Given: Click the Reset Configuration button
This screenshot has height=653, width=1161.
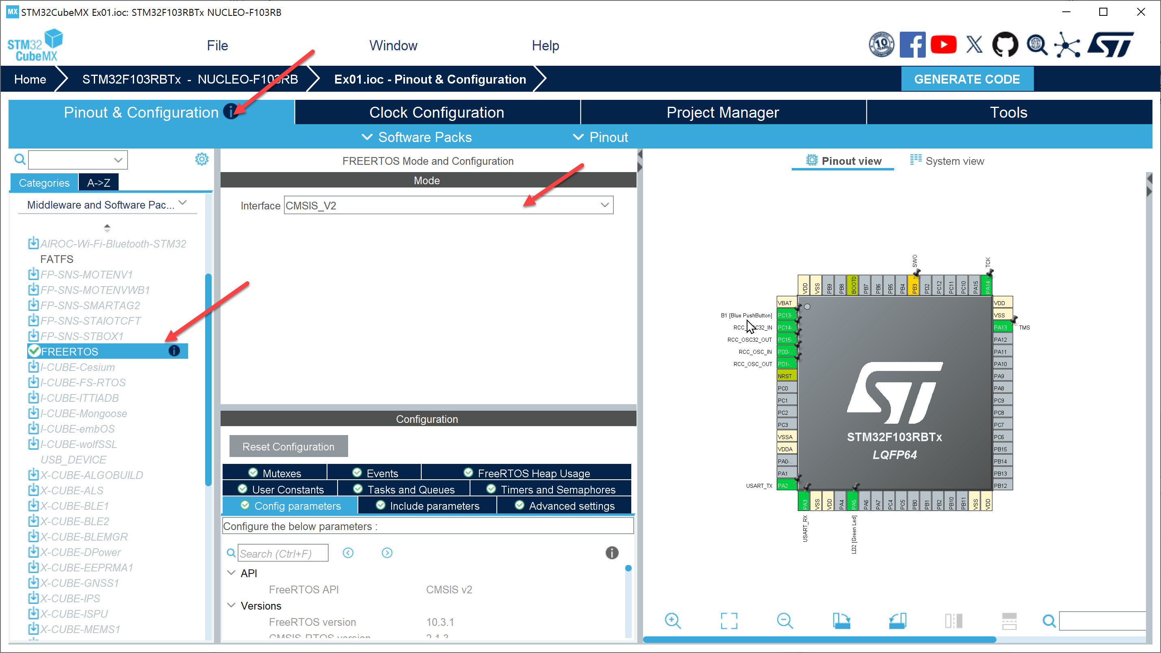Looking at the screenshot, I should click(x=288, y=446).
